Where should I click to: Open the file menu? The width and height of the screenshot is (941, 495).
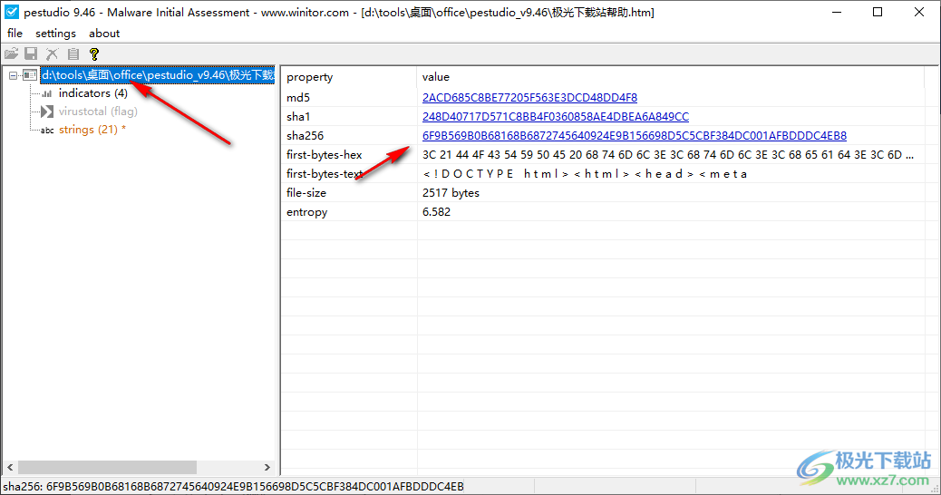(x=15, y=34)
